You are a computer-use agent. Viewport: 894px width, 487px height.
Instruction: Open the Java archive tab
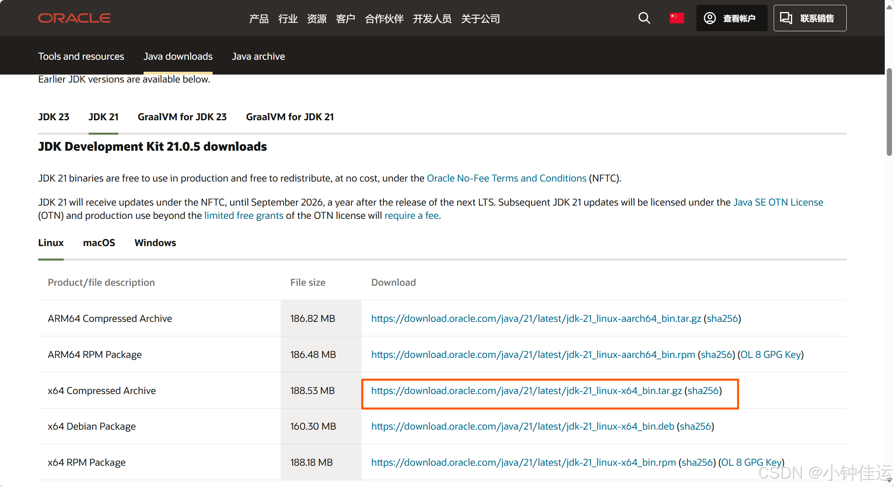tap(258, 57)
